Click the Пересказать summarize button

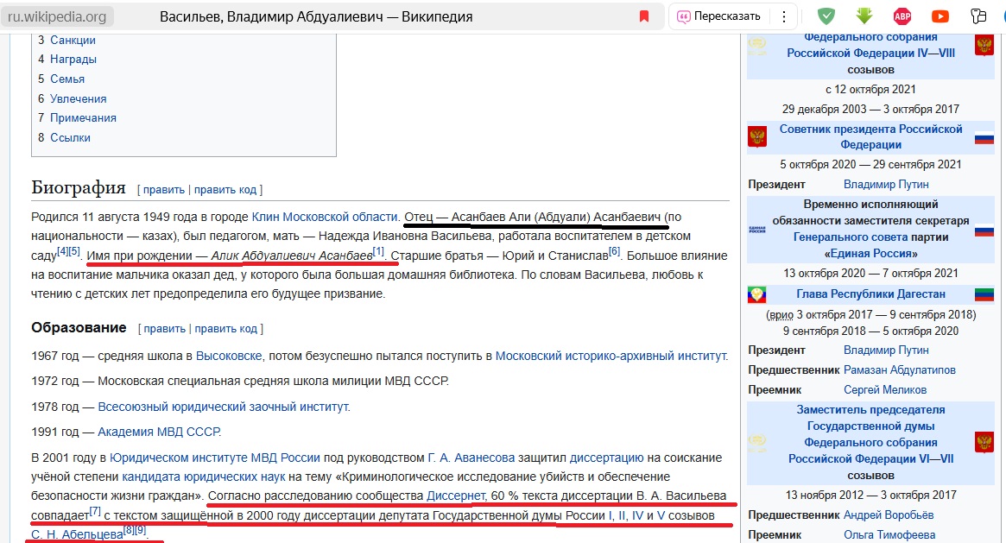tap(719, 16)
